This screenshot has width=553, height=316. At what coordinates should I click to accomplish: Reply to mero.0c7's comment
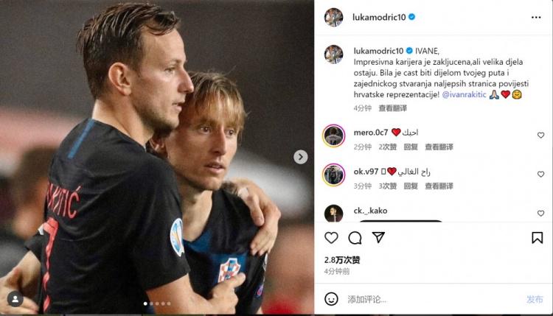[x=411, y=147]
